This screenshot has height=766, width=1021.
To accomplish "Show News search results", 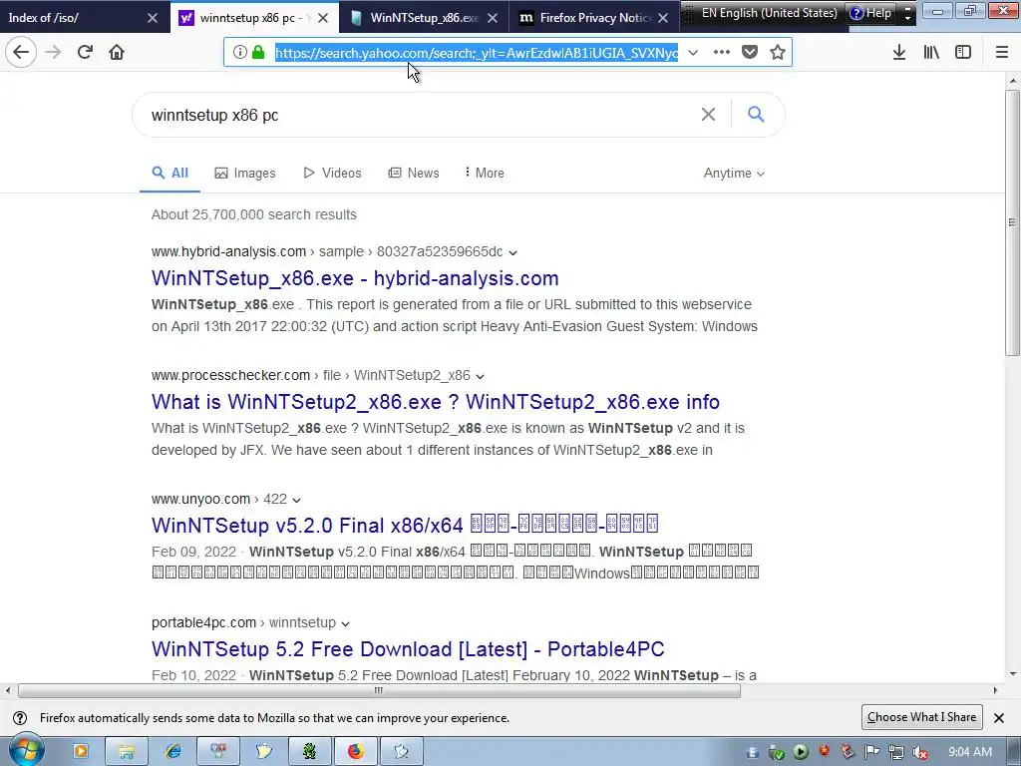I will coord(414,173).
